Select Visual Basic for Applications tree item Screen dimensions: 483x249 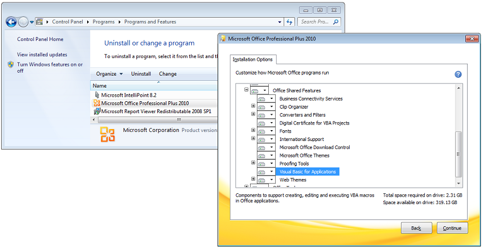click(308, 172)
